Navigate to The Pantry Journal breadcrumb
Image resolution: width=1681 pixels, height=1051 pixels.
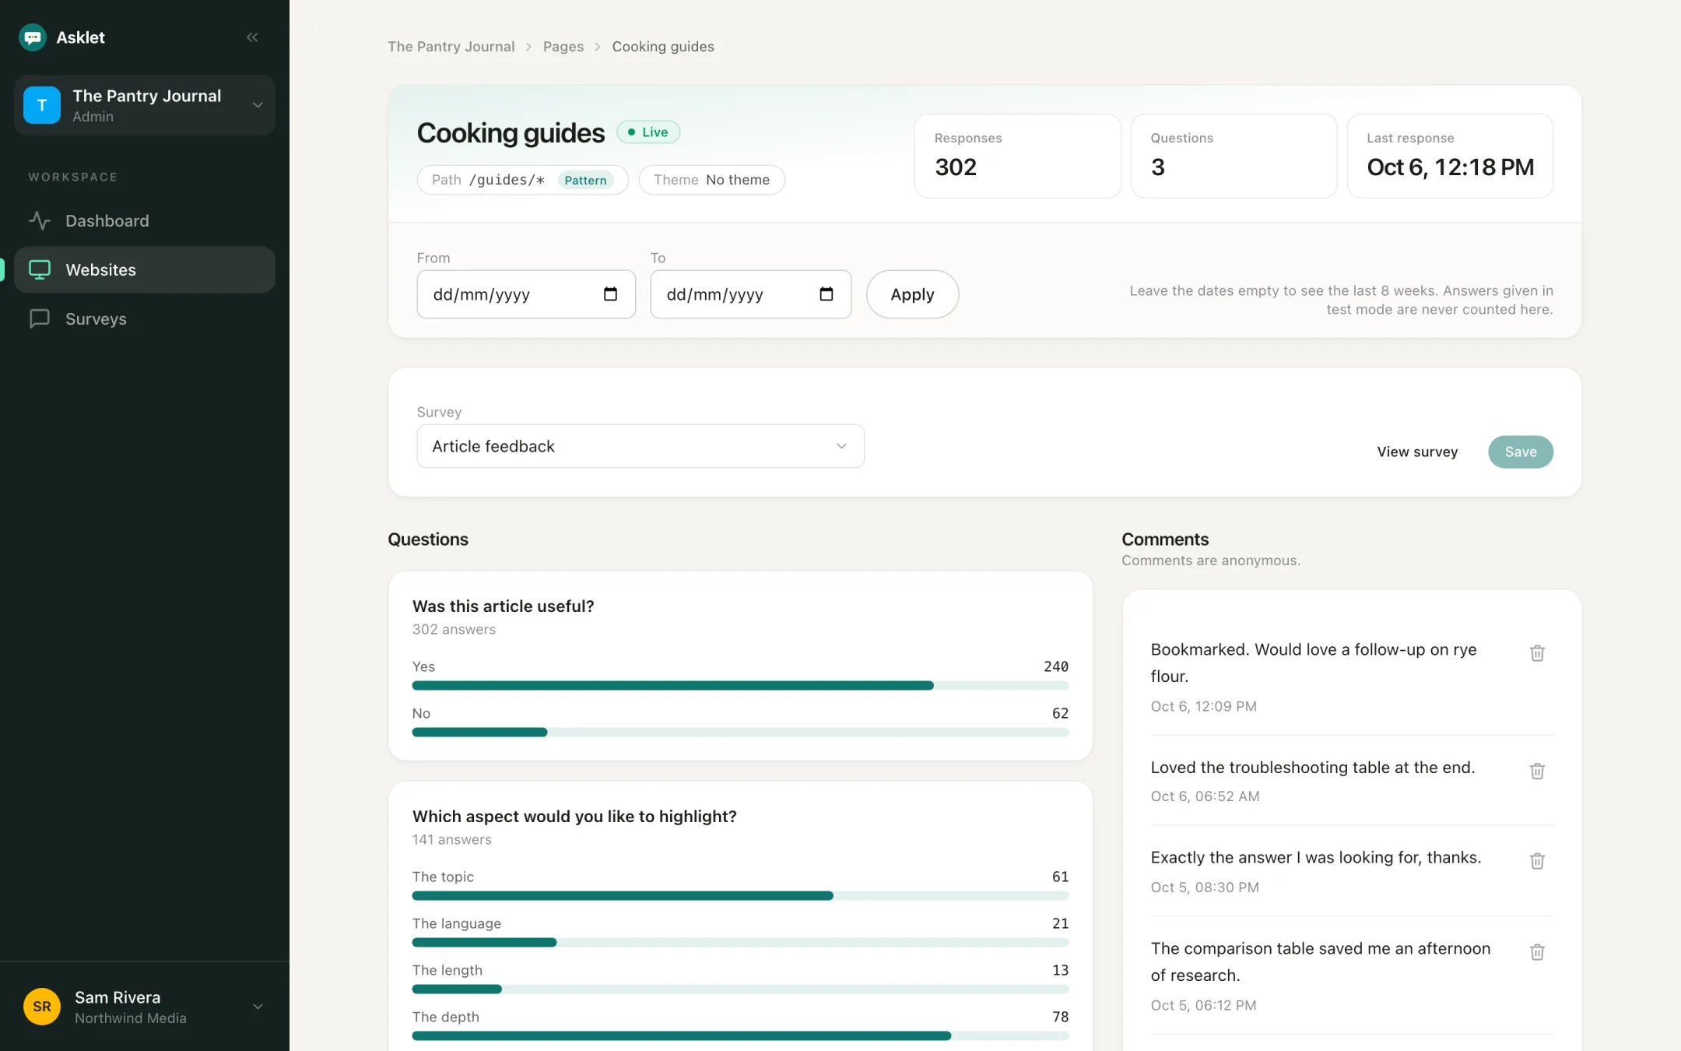click(451, 47)
